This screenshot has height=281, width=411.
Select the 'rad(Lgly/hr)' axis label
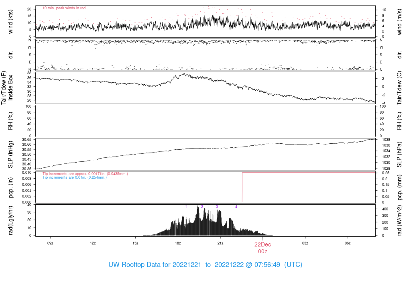point(10,220)
